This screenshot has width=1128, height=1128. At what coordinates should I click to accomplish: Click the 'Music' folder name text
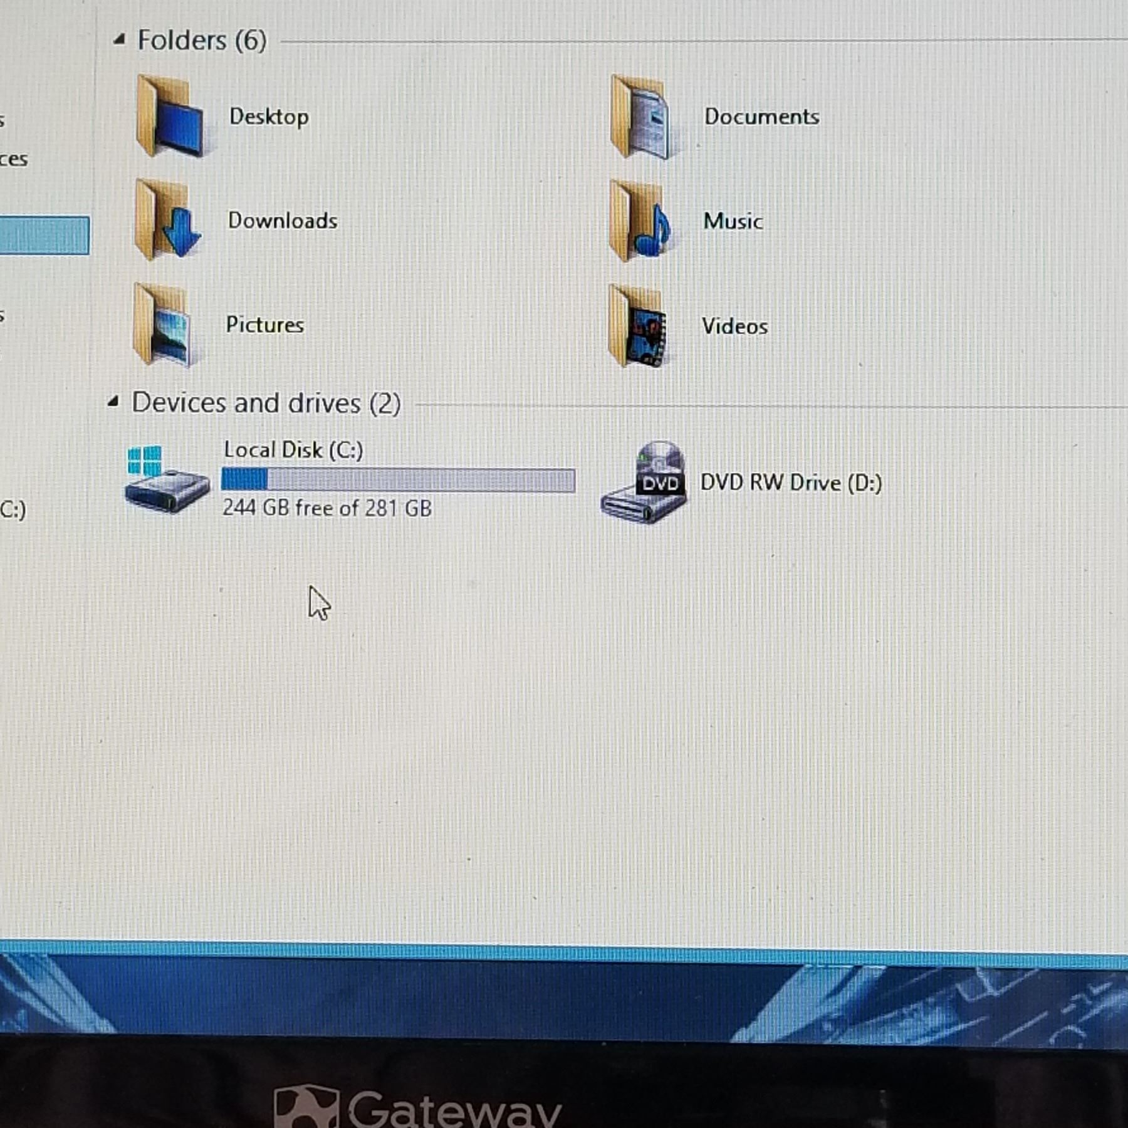click(x=733, y=222)
